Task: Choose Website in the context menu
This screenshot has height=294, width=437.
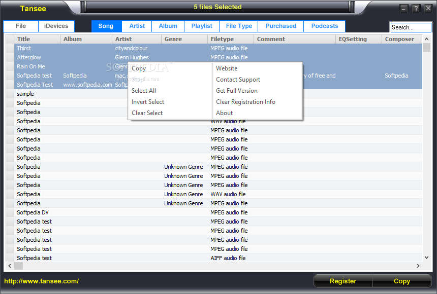Action: point(227,68)
